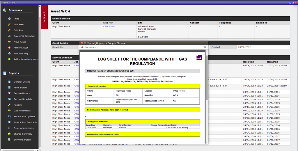Open the Edit Asset link

(19, 24)
